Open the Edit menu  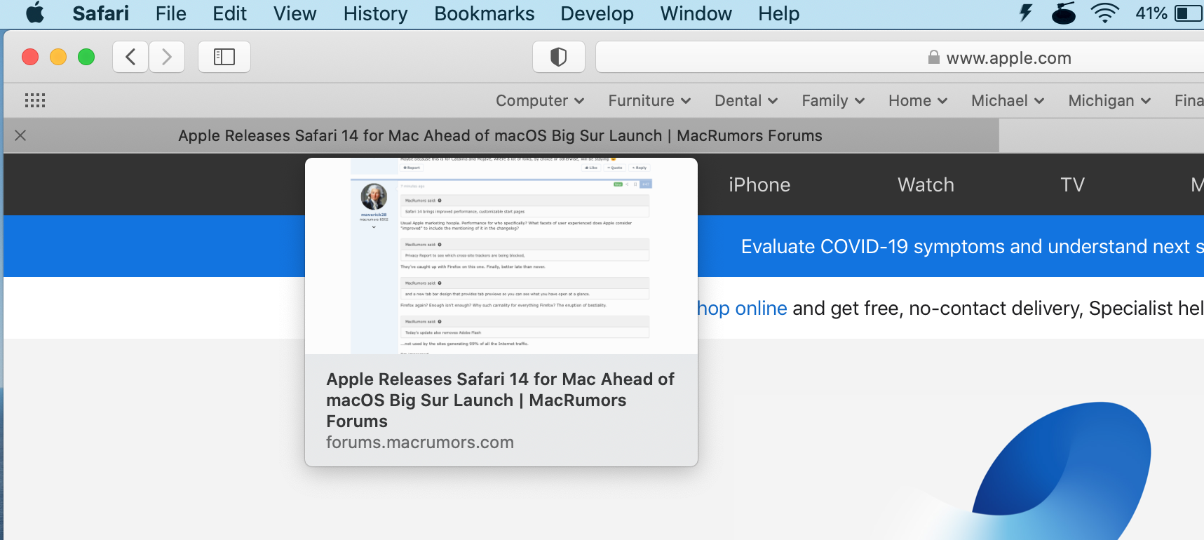tap(230, 13)
